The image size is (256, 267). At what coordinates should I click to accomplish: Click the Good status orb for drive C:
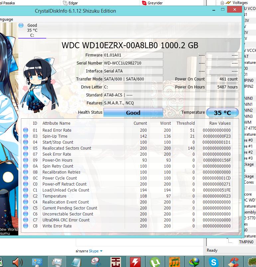[x=21, y=25]
